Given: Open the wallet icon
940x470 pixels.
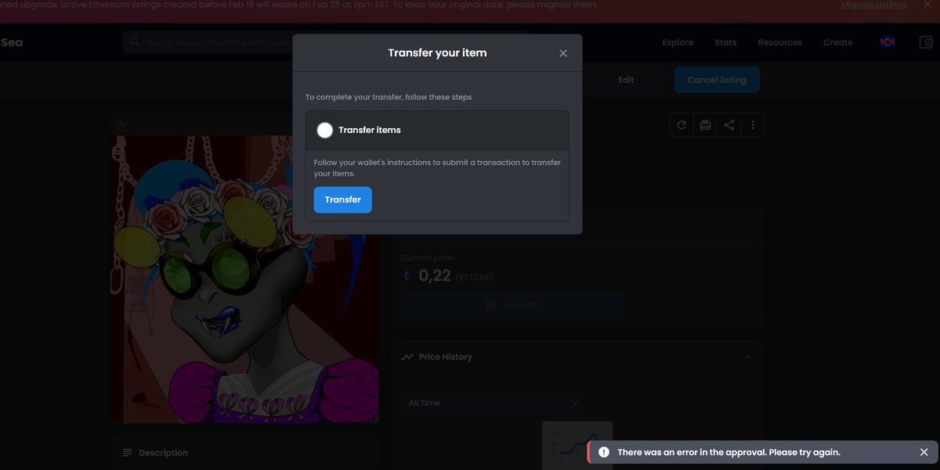Looking at the screenshot, I should coord(926,42).
